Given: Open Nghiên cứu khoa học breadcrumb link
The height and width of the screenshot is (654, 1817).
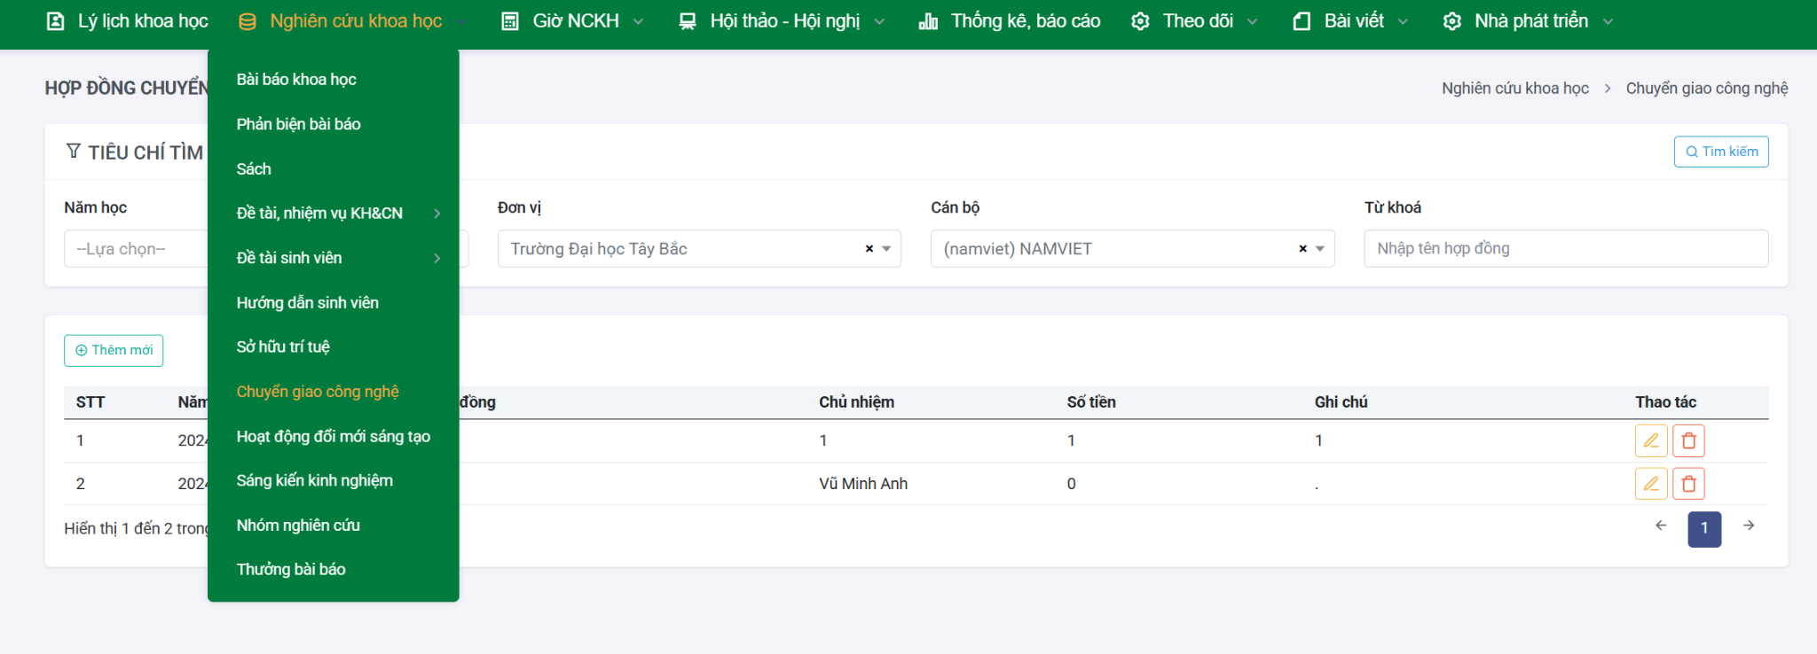Looking at the screenshot, I should [x=1514, y=89].
